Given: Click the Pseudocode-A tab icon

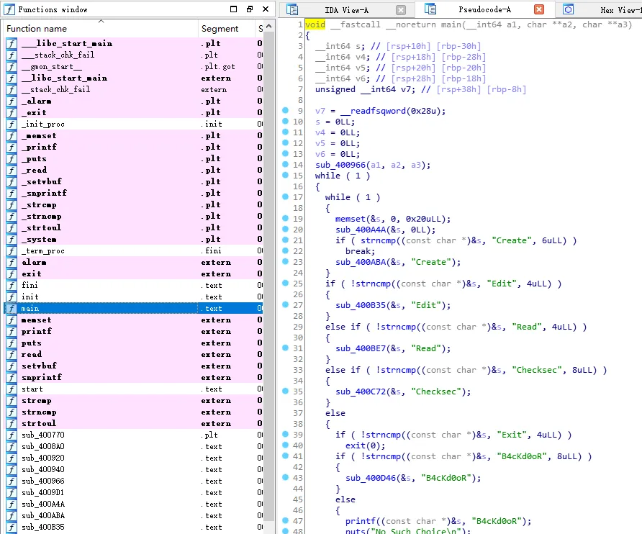Looking at the screenshot, I should pos(430,9).
